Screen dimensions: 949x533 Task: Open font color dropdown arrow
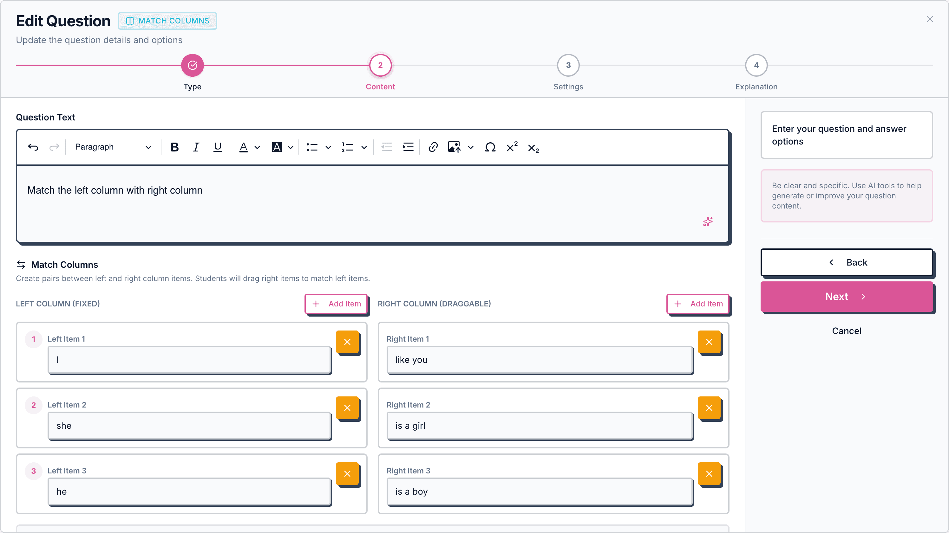click(x=258, y=147)
